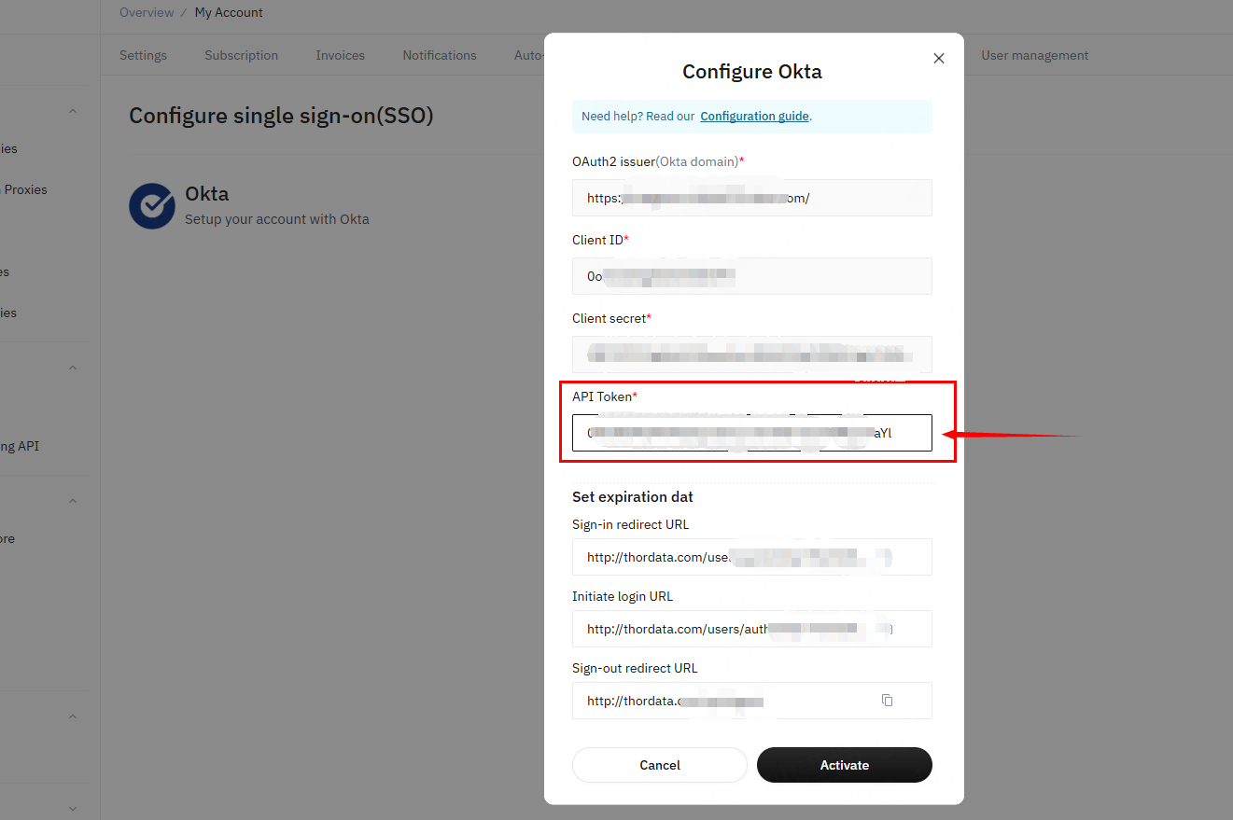Expand the bottom sidebar section's down chevron
The height and width of the screenshot is (820, 1233).
[73, 808]
